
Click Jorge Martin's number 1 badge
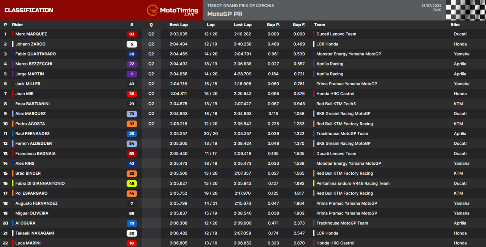(x=132, y=74)
